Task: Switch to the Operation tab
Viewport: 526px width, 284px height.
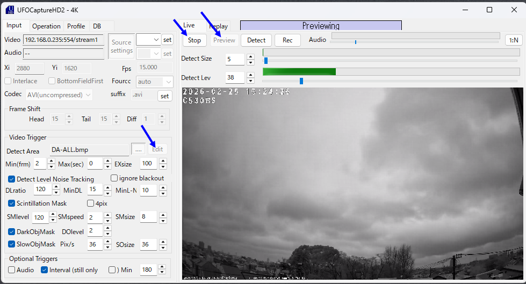Action: pyautogui.click(x=46, y=26)
